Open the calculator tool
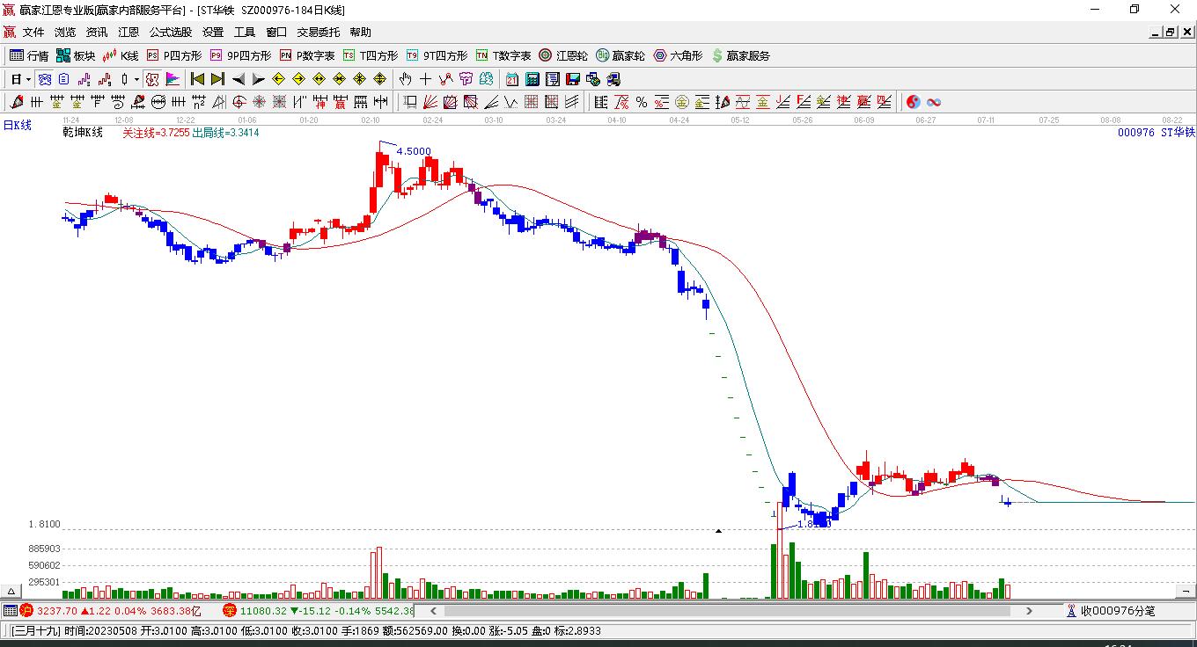 [532, 79]
